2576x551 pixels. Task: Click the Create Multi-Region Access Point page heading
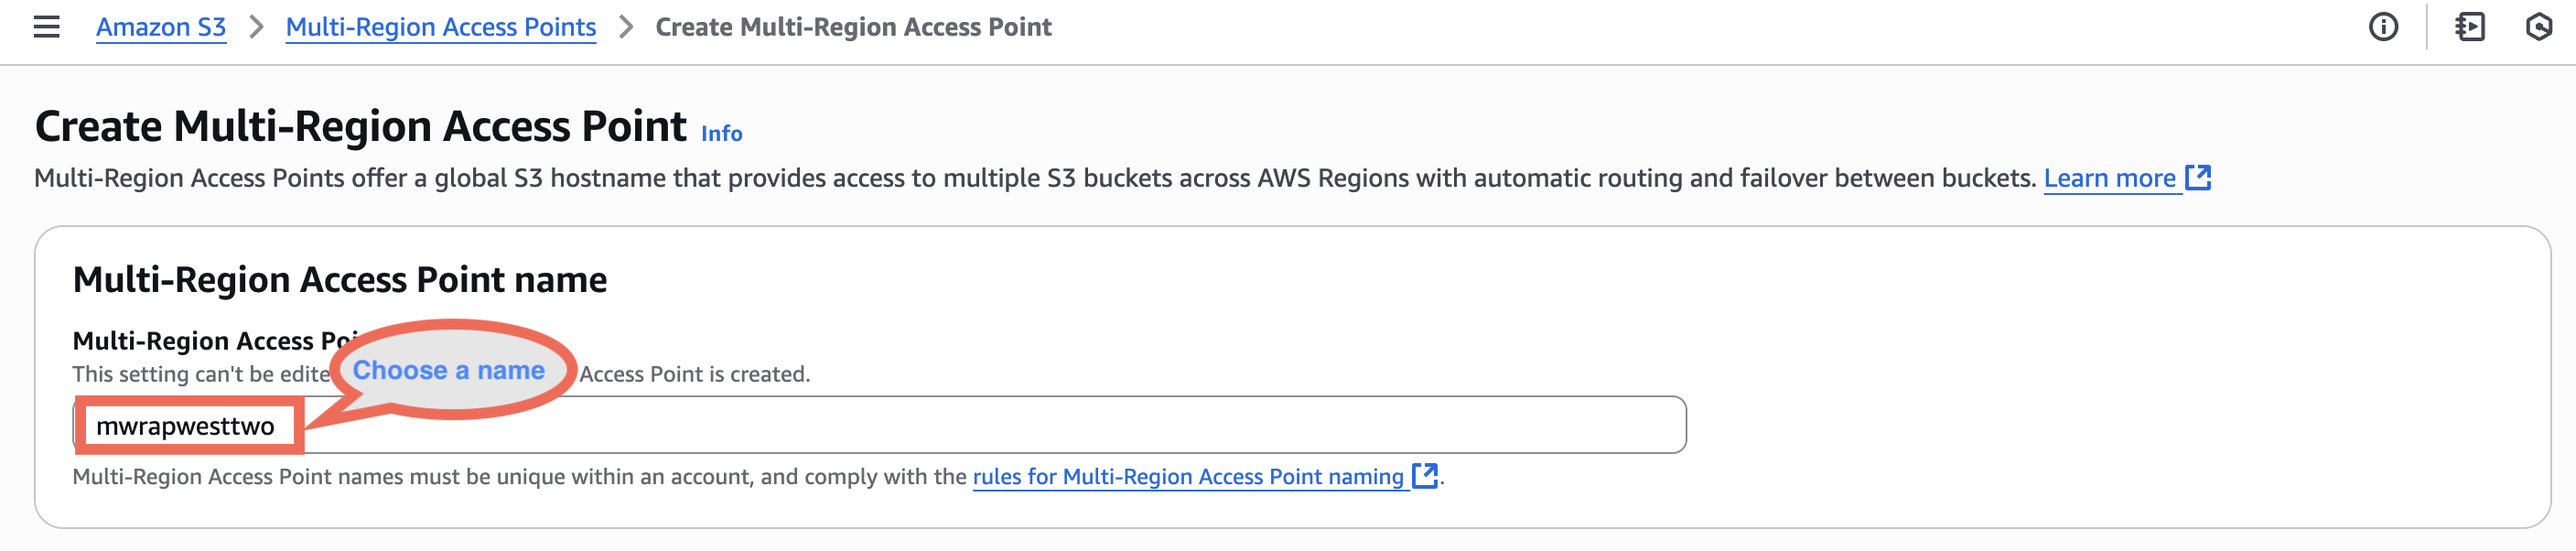pyautogui.click(x=360, y=127)
